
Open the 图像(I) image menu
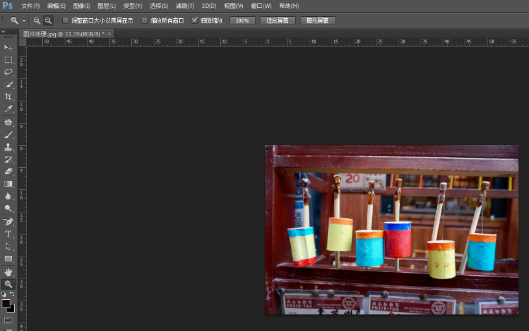click(x=81, y=6)
